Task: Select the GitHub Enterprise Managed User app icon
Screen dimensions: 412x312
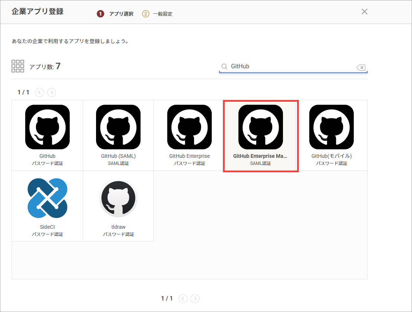Action: tap(261, 127)
